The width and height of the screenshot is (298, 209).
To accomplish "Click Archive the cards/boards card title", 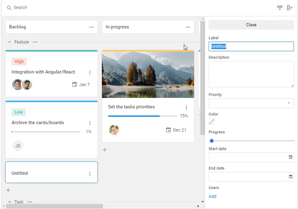I will tap(38, 123).
